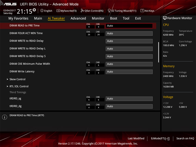Open the My Favorites tab
This screenshot has width=196, height=147.
[x=19, y=19]
